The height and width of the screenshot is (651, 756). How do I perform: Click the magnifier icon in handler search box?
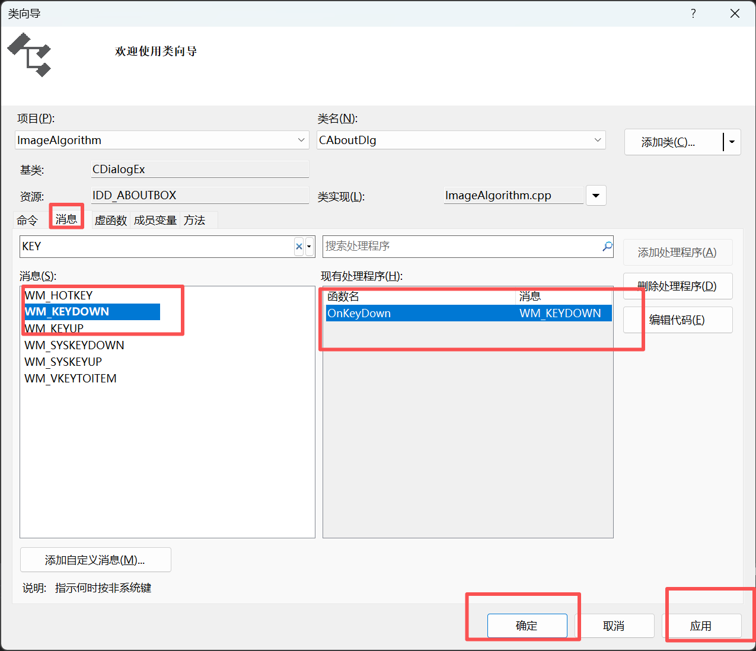[607, 246]
